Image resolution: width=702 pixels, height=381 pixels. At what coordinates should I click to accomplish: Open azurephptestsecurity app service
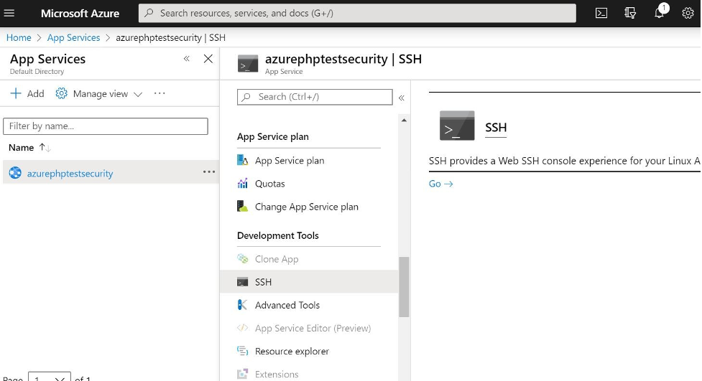pos(70,174)
